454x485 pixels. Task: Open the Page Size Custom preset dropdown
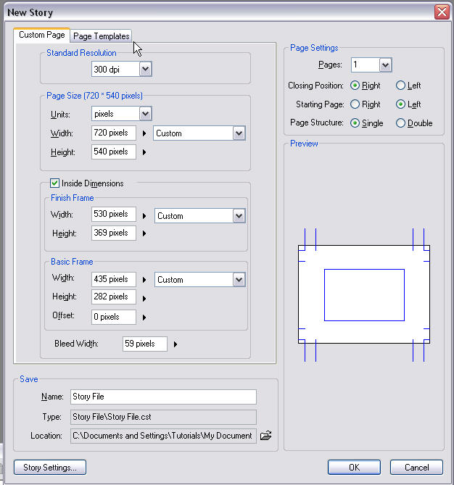pyautogui.click(x=239, y=133)
